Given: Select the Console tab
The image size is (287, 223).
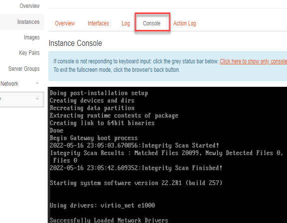Looking at the screenshot, I should (x=151, y=23).
